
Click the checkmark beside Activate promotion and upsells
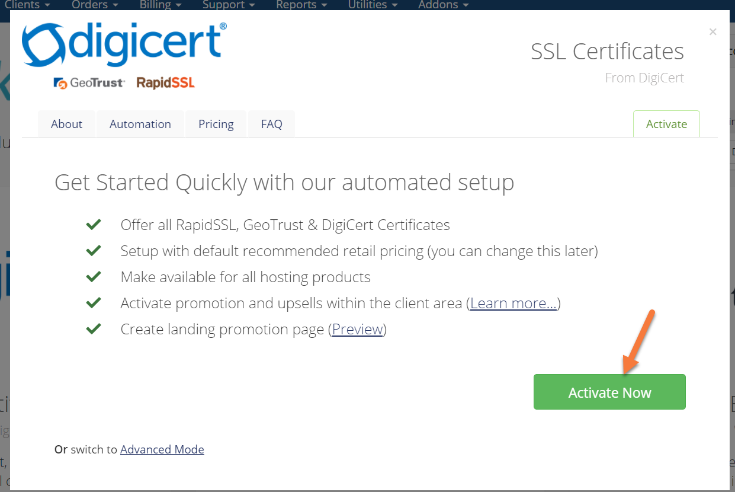click(94, 303)
